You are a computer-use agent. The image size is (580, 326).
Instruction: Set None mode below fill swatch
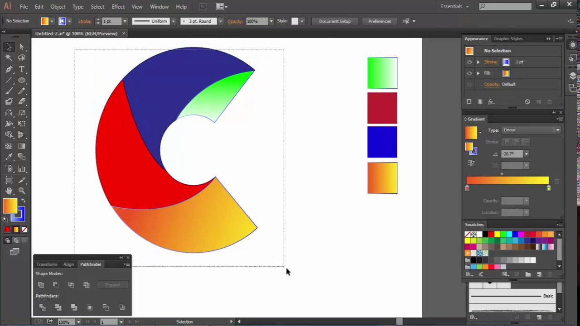coord(24,230)
